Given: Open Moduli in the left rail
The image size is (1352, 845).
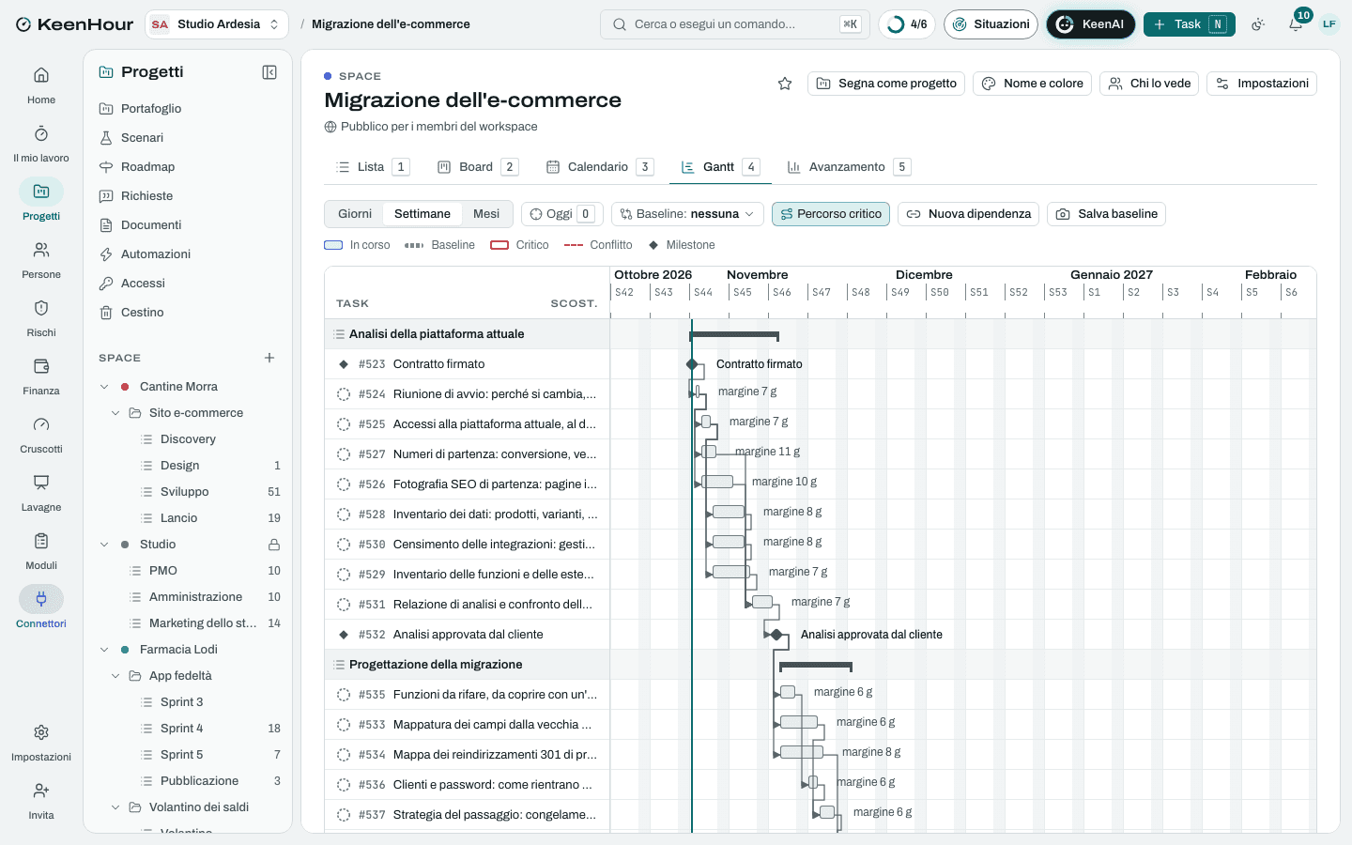Looking at the screenshot, I should pyautogui.click(x=41, y=551).
